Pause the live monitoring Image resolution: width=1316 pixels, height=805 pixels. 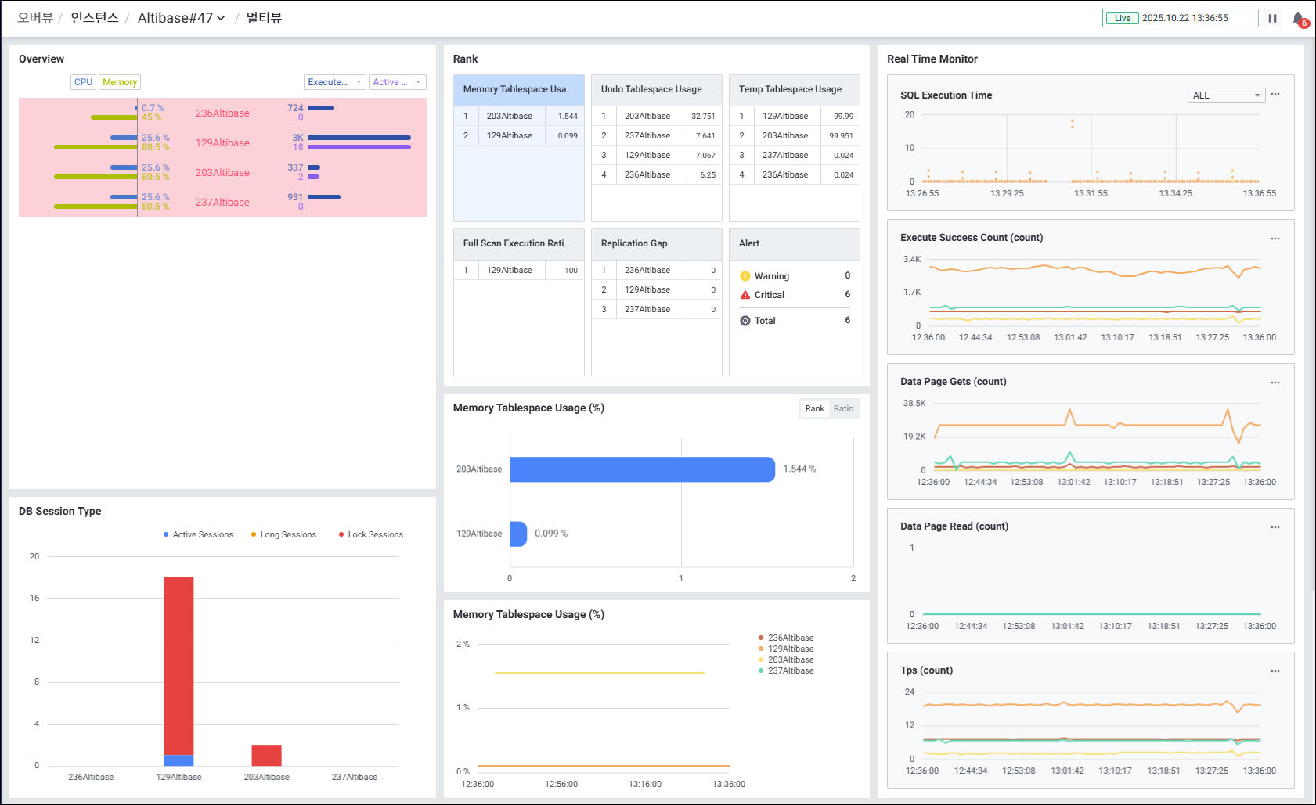[1272, 18]
